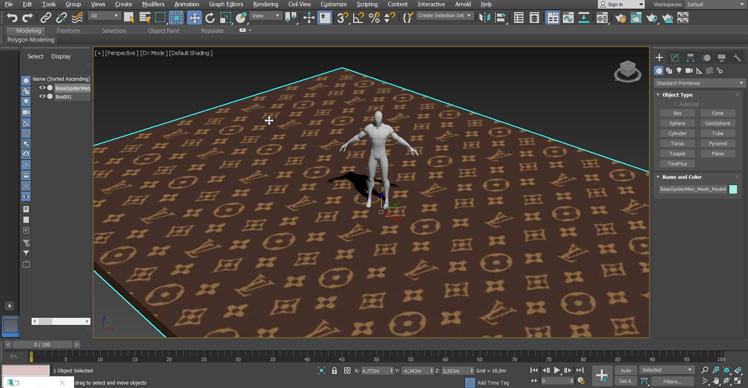
Task: Click the Mirror tool icon
Action: pyautogui.click(x=485, y=18)
